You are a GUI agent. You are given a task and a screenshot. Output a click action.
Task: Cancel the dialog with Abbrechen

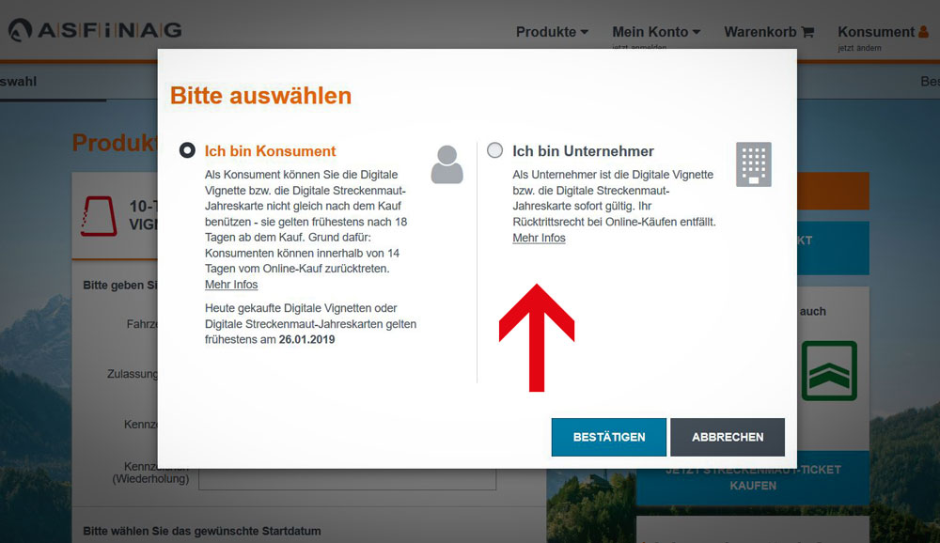point(727,437)
